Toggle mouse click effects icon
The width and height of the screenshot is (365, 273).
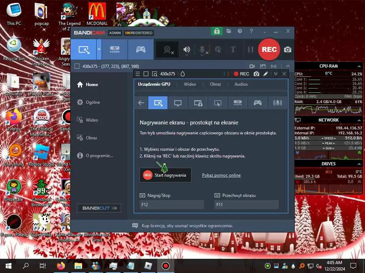click(218, 49)
